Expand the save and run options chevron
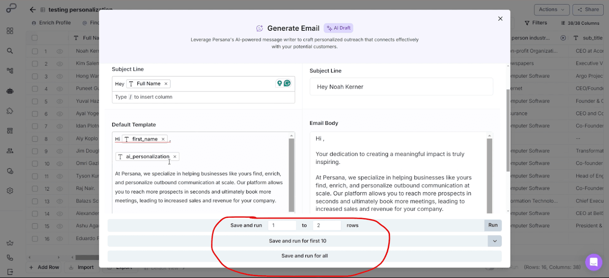The width and height of the screenshot is (609, 278). (x=495, y=241)
